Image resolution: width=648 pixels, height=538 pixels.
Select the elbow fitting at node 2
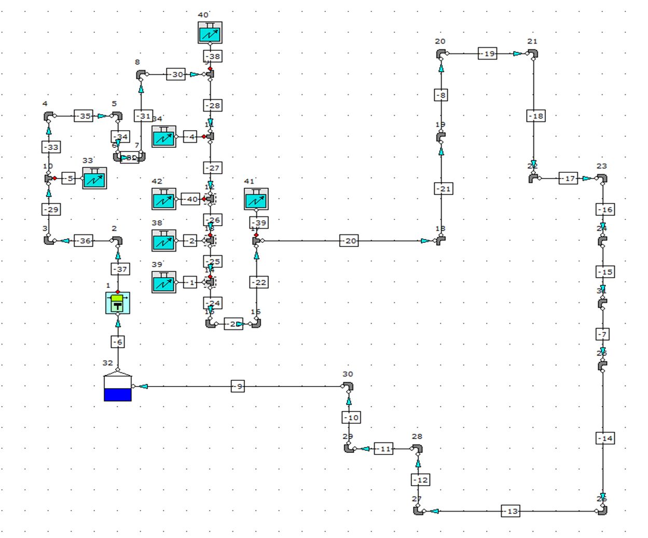(118, 240)
